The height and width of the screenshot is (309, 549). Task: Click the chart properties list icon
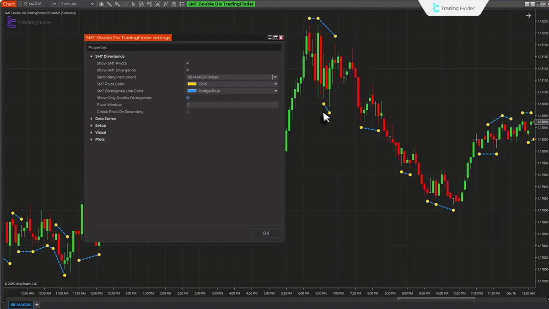click(182, 4)
